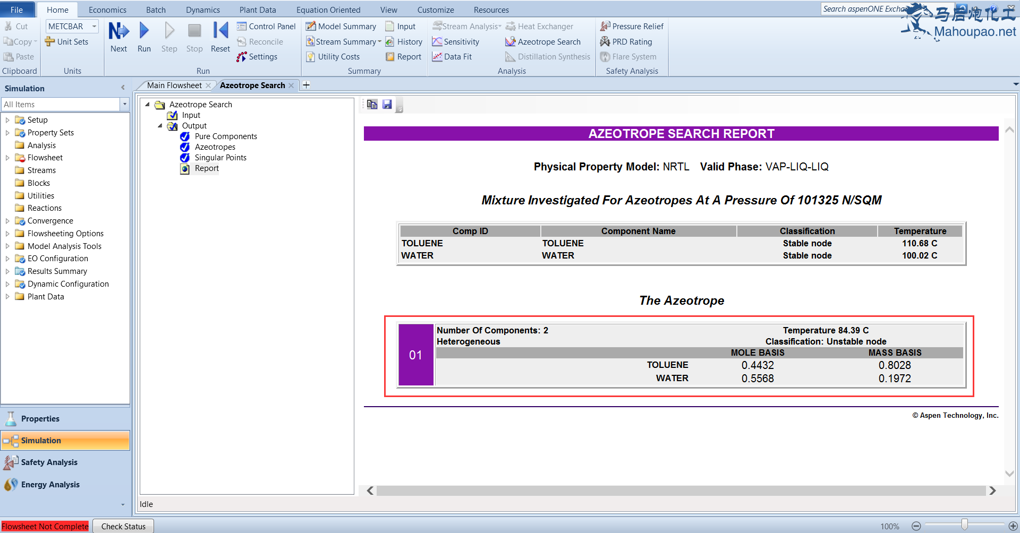Click the Next run button
This screenshot has height=533, width=1020.
coord(118,37)
